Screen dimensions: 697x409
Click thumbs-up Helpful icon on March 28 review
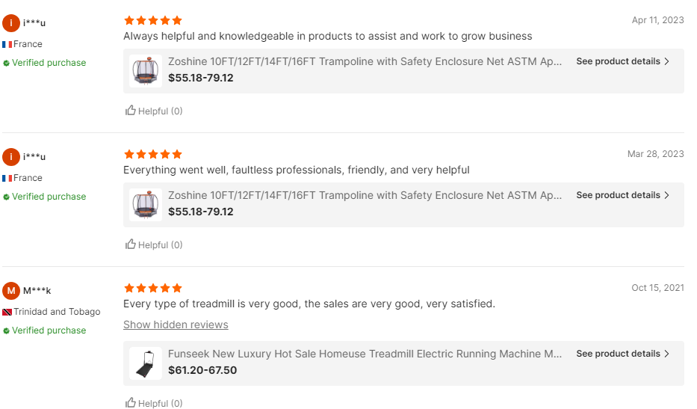(x=131, y=245)
